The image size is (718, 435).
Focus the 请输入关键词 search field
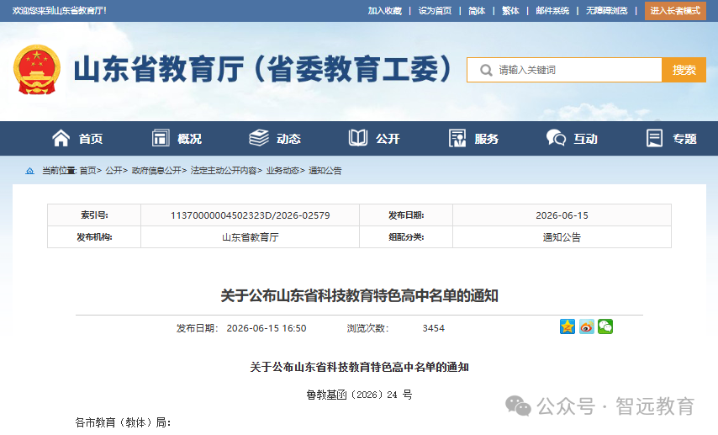(x=564, y=70)
